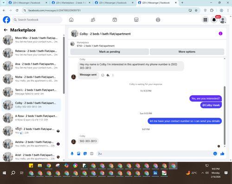Open More Mio conversation
This screenshot has width=232, height=184.
(x=31, y=40)
